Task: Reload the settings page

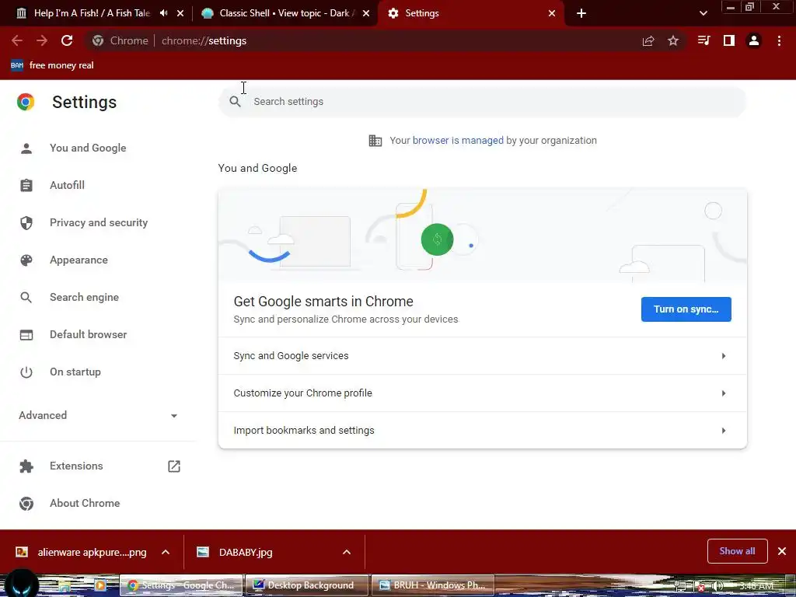Action: coord(67,40)
